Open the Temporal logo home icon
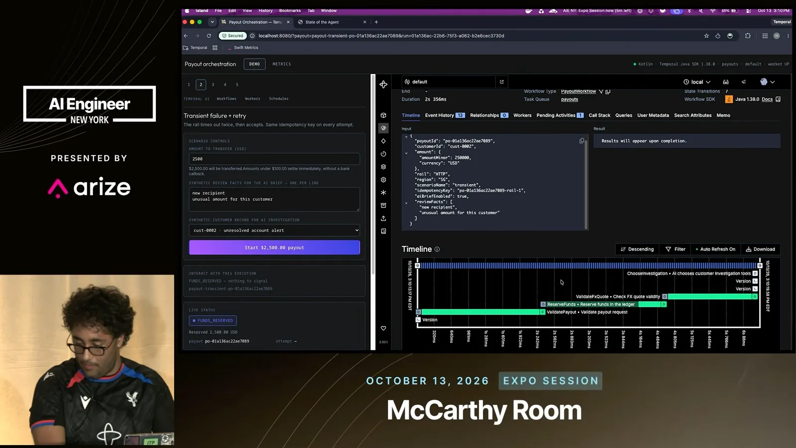This screenshot has width=796, height=448. 383,85
